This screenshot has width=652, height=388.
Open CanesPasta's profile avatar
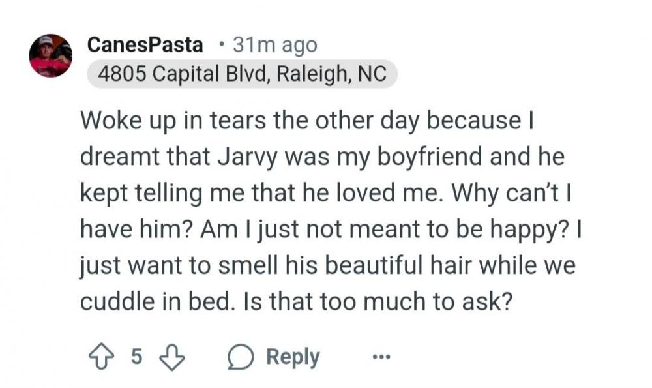pos(50,55)
